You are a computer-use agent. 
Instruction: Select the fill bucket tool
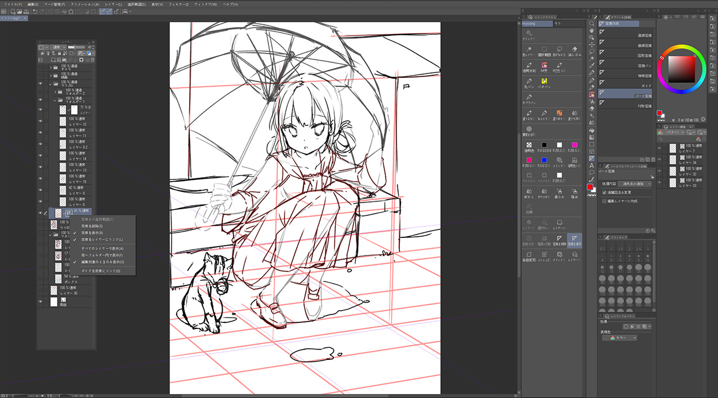click(x=592, y=130)
